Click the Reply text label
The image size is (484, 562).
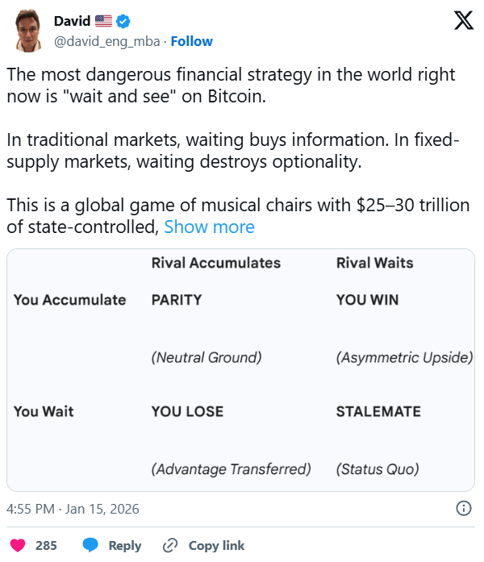124,546
